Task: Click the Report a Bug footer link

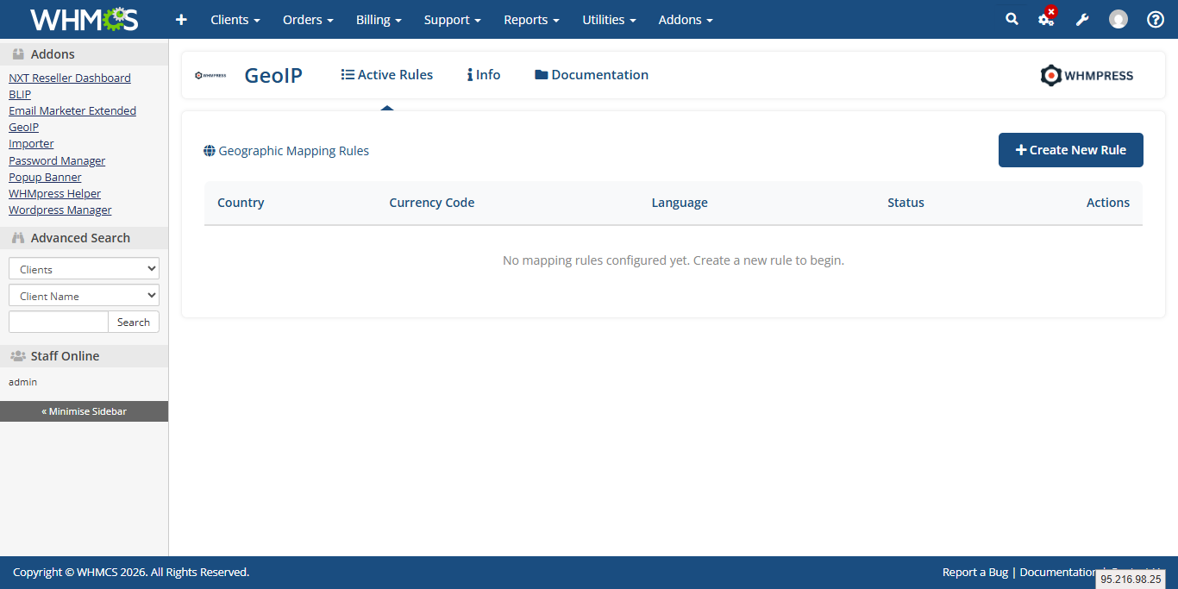Action: (974, 572)
